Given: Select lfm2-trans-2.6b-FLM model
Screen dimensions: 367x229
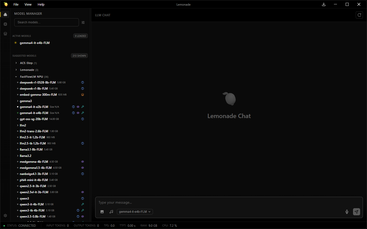Looking at the screenshot, I should (x=34, y=131).
